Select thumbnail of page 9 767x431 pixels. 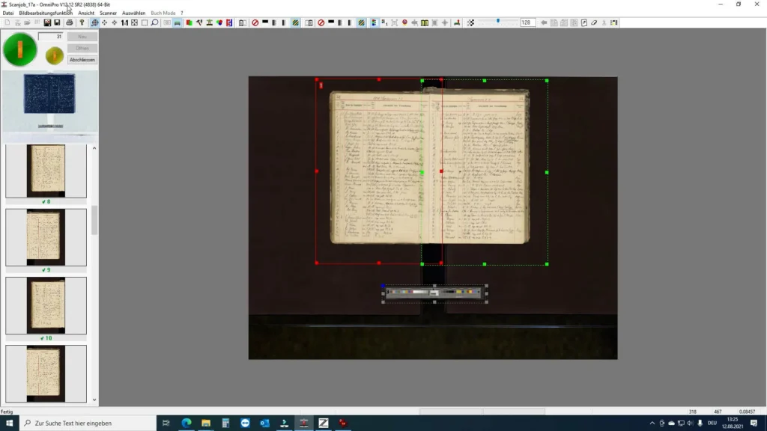click(x=46, y=237)
